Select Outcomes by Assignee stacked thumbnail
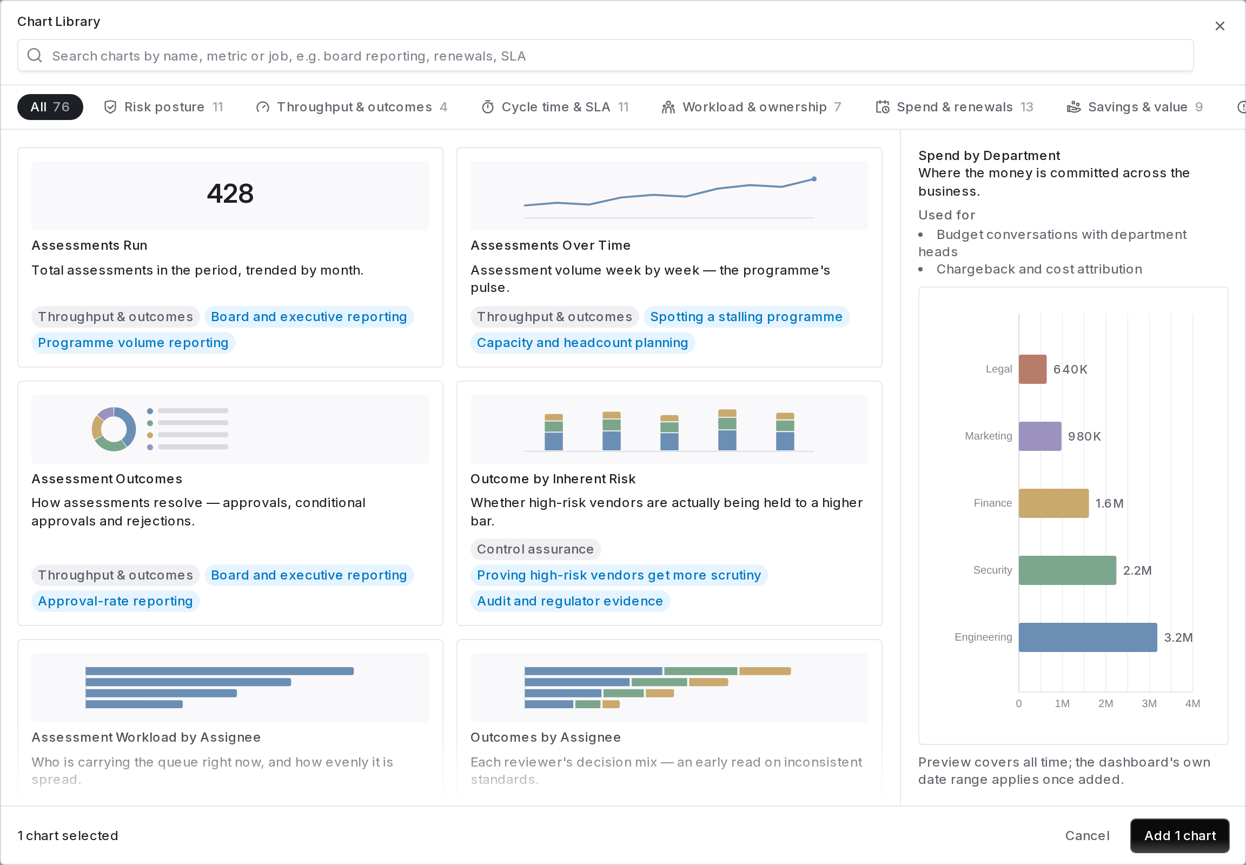The height and width of the screenshot is (865, 1246). pos(669,688)
